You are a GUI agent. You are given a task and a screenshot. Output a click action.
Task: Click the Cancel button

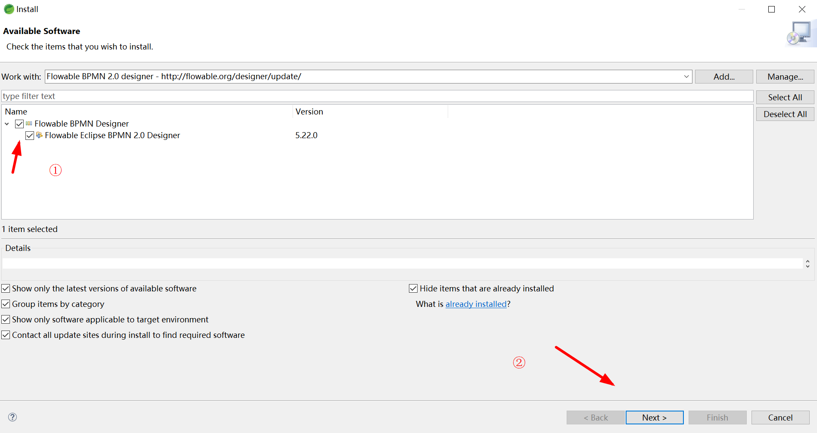coord(780,418)
